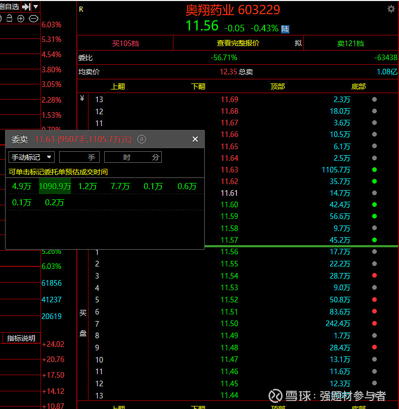Click the lock icon in left toolbar
Image resolution: width=399 pixels, height=409 pixels.
[10, 18]
